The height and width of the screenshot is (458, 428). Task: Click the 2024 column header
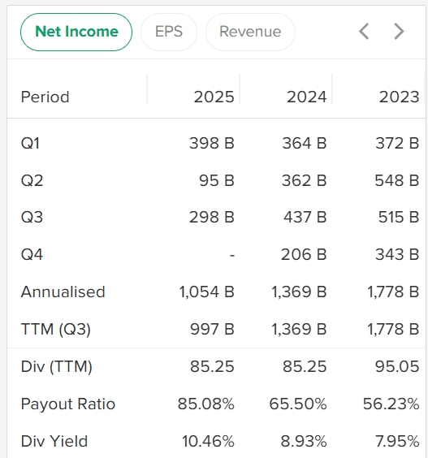coord(307,97)
